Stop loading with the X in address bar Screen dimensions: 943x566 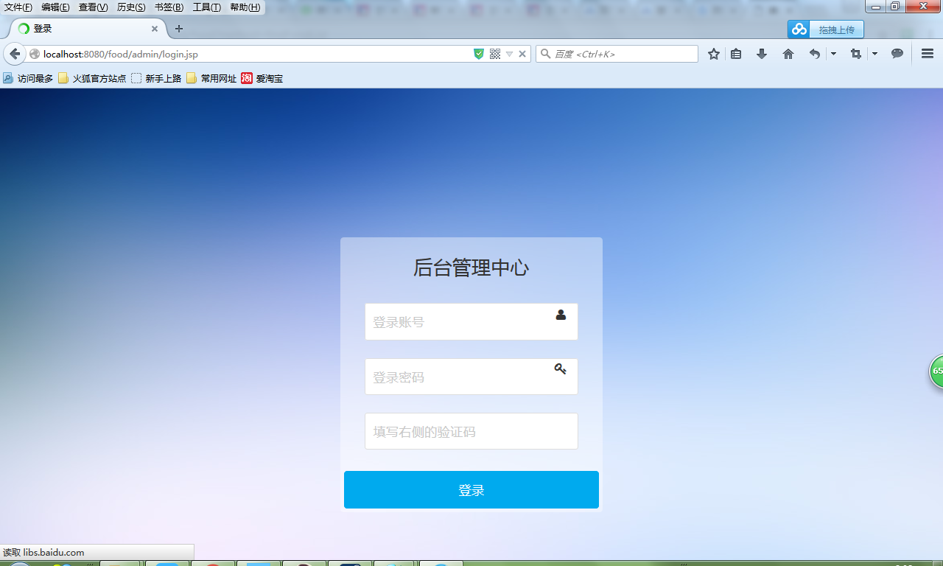[522, 54]
